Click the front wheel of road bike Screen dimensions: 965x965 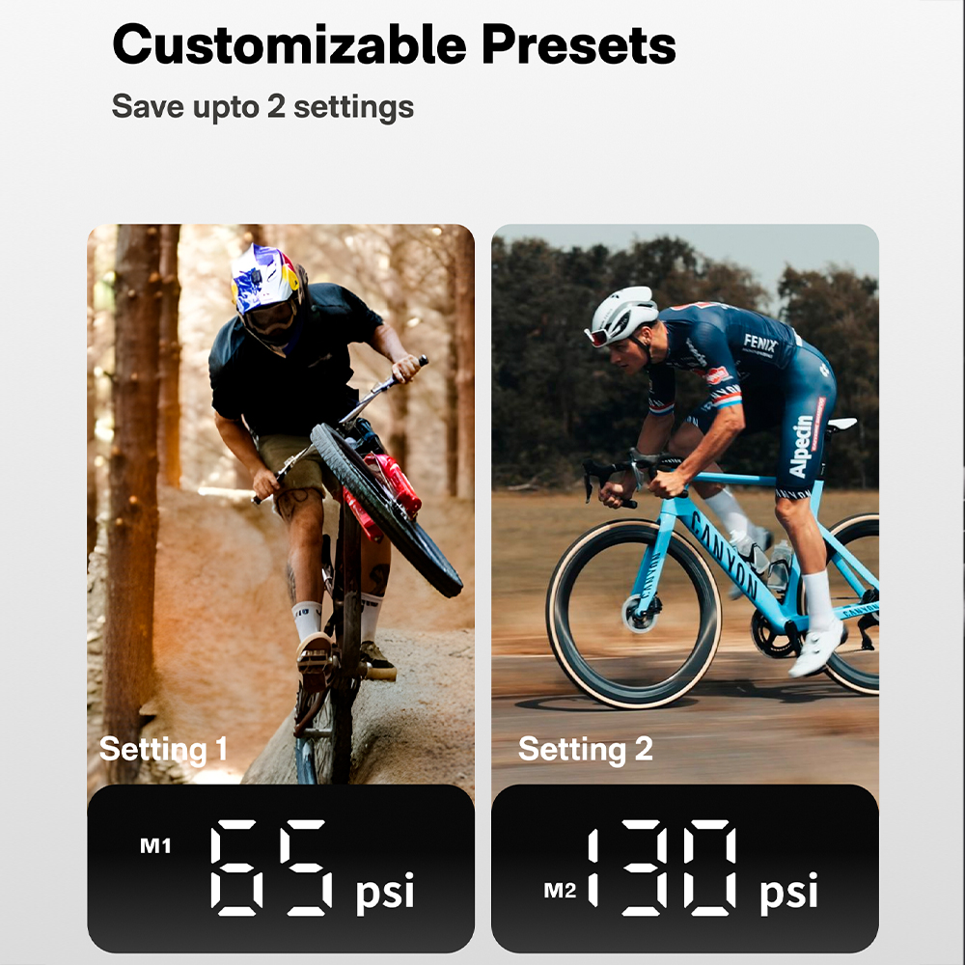click(x=634, y=614)
